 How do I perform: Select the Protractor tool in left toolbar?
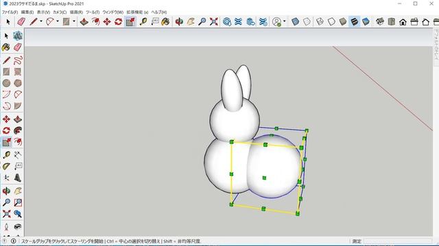6,166
